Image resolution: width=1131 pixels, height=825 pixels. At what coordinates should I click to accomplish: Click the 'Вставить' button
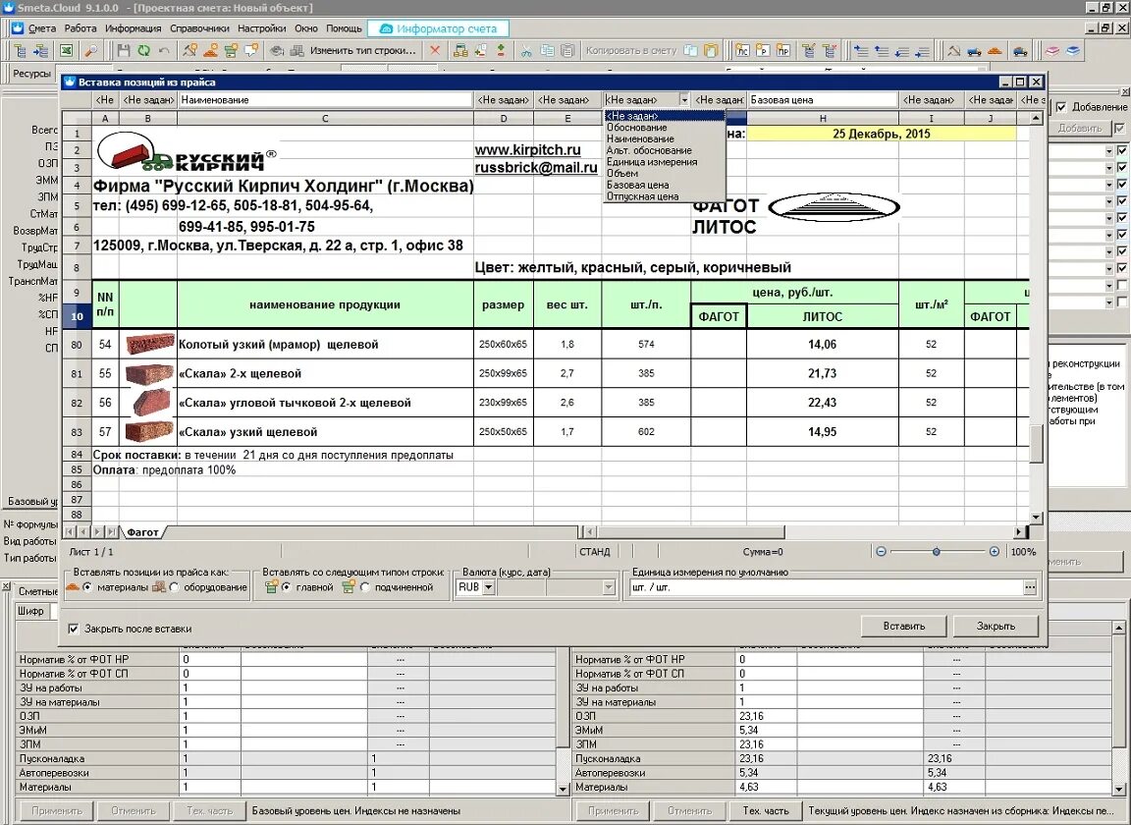(x=904, y=626)
